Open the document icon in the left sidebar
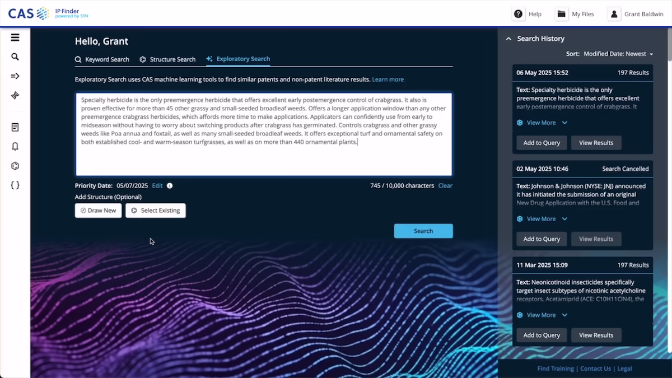Viewport: 672px width, 378px height. coord(15,127)
